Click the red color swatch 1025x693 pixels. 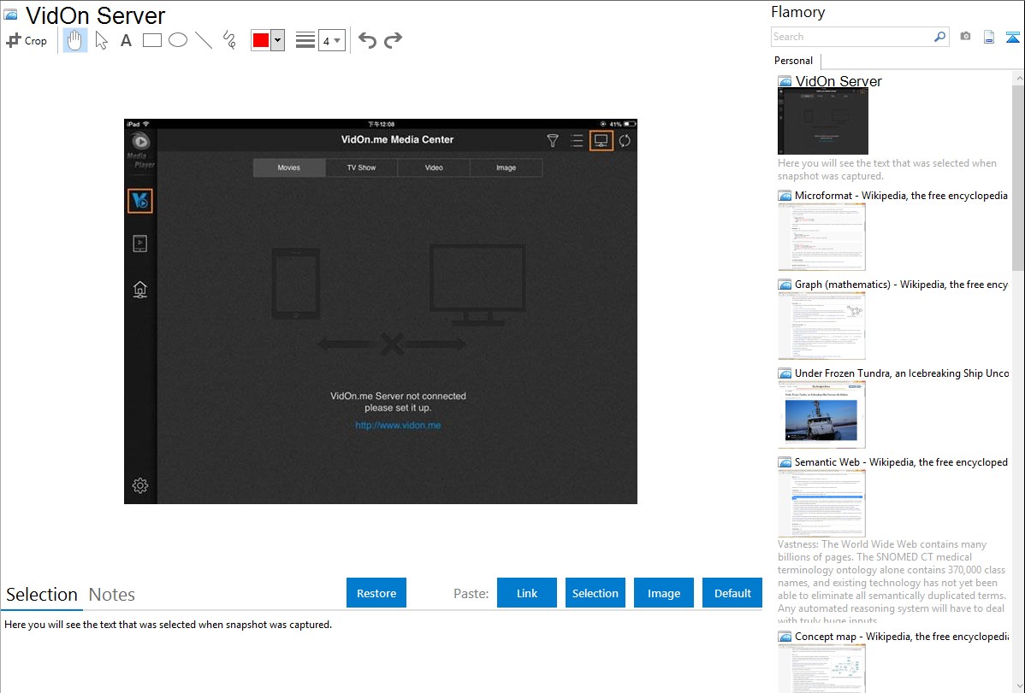(x=261, y=40)
